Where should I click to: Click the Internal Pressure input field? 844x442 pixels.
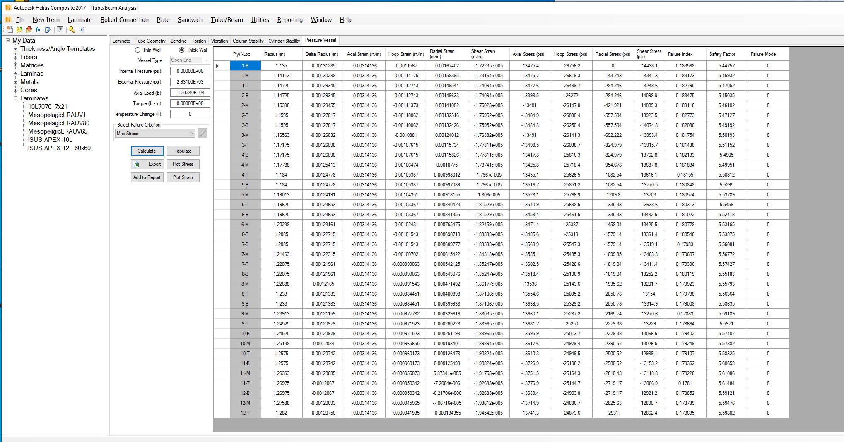pos(190,71)
